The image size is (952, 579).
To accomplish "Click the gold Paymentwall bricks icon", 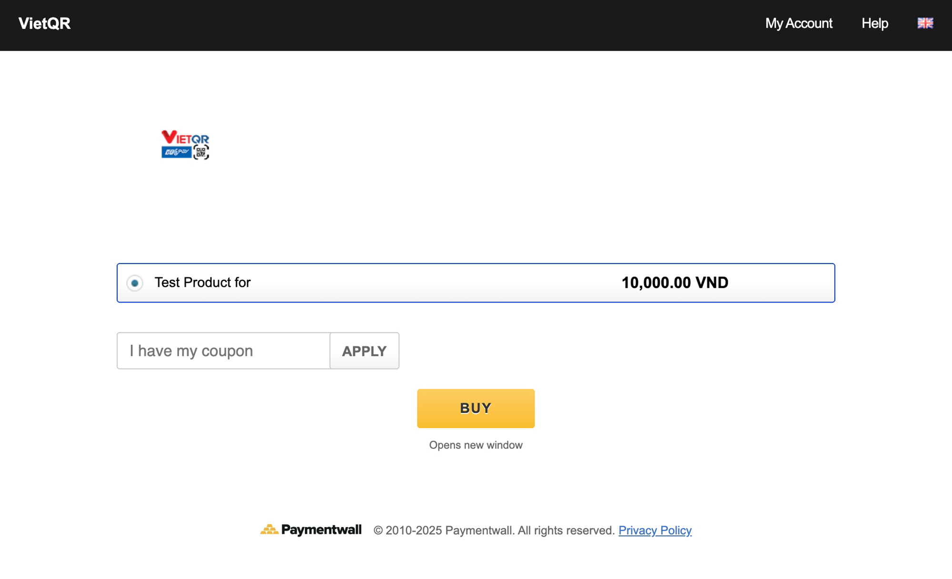I will click(x=269, y=530).
